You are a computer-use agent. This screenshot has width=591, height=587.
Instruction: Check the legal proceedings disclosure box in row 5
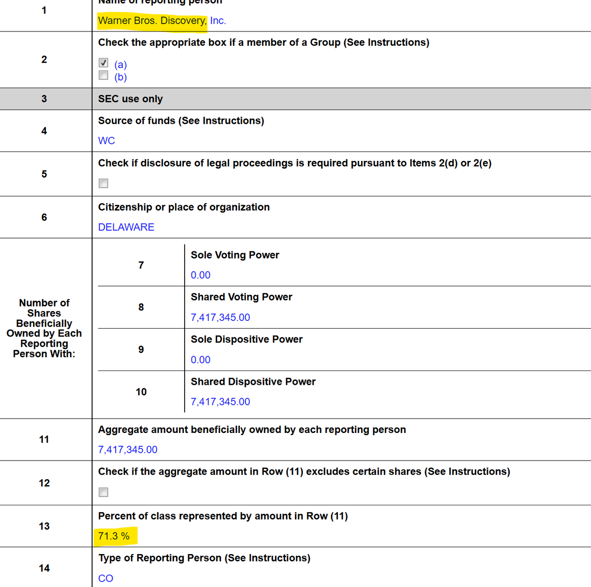tap(103, 184)
